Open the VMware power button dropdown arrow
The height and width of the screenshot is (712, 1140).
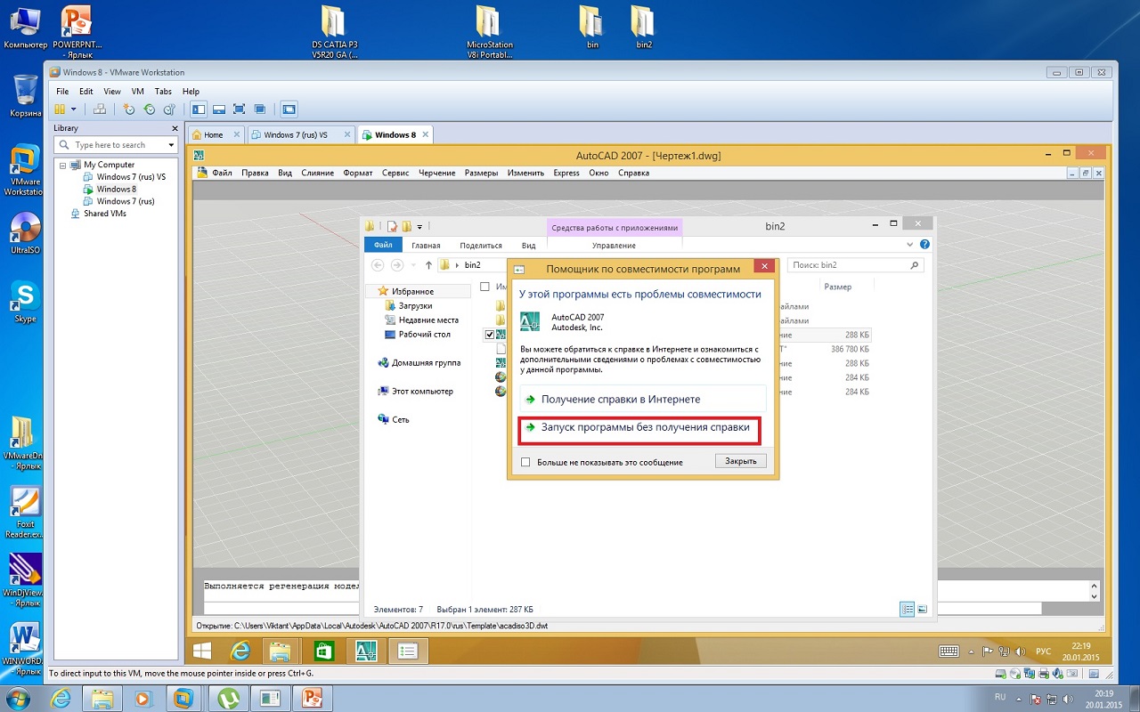pyautogui.click(x=73, y=109)
